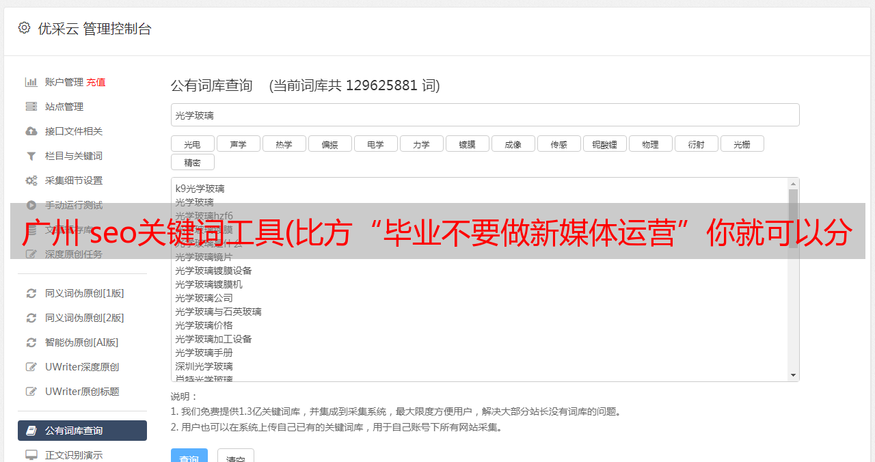Click the k9光学玻璃 result line
The image size is (875, 462).
(x=200, y=189)
